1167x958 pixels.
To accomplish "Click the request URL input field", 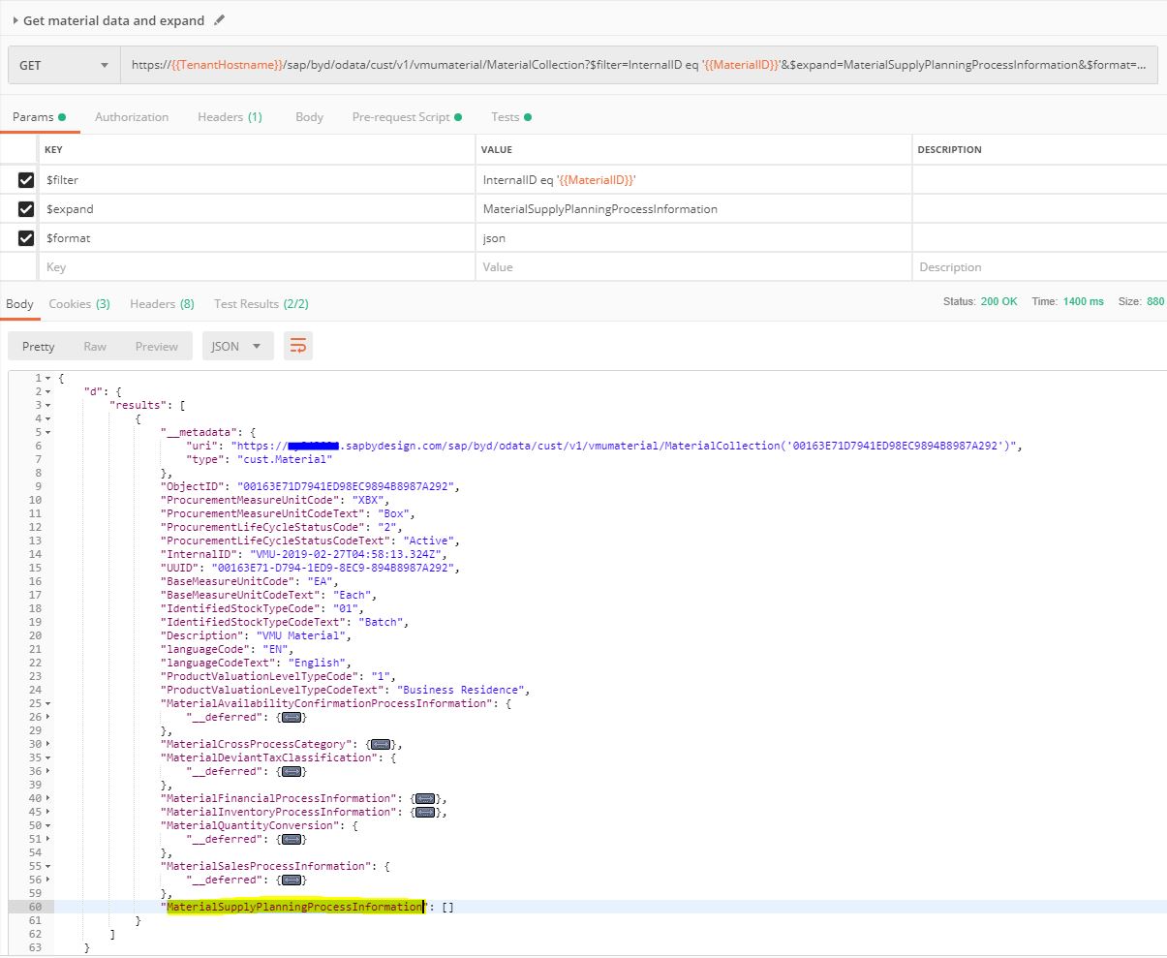I will (x=639, y=66).
